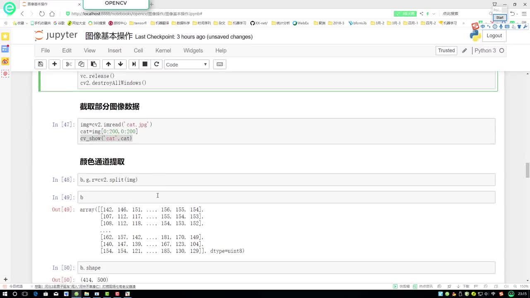Expand the 收藏 favorites dropdown arrow

pos(27,23)
